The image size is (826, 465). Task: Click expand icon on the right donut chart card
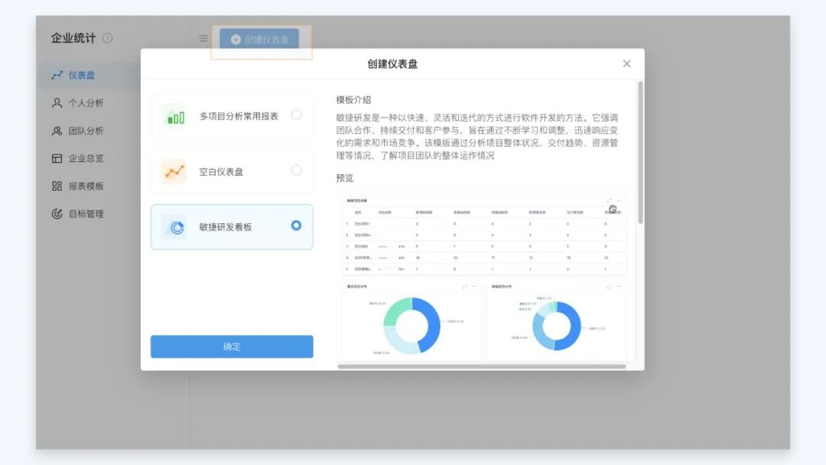[609, 287]
